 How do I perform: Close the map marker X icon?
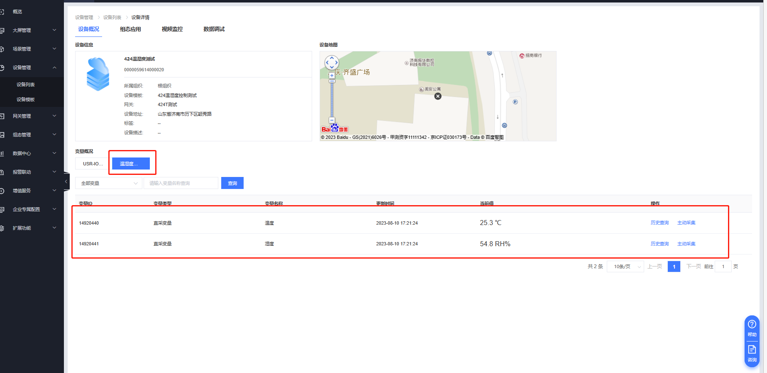437,96
